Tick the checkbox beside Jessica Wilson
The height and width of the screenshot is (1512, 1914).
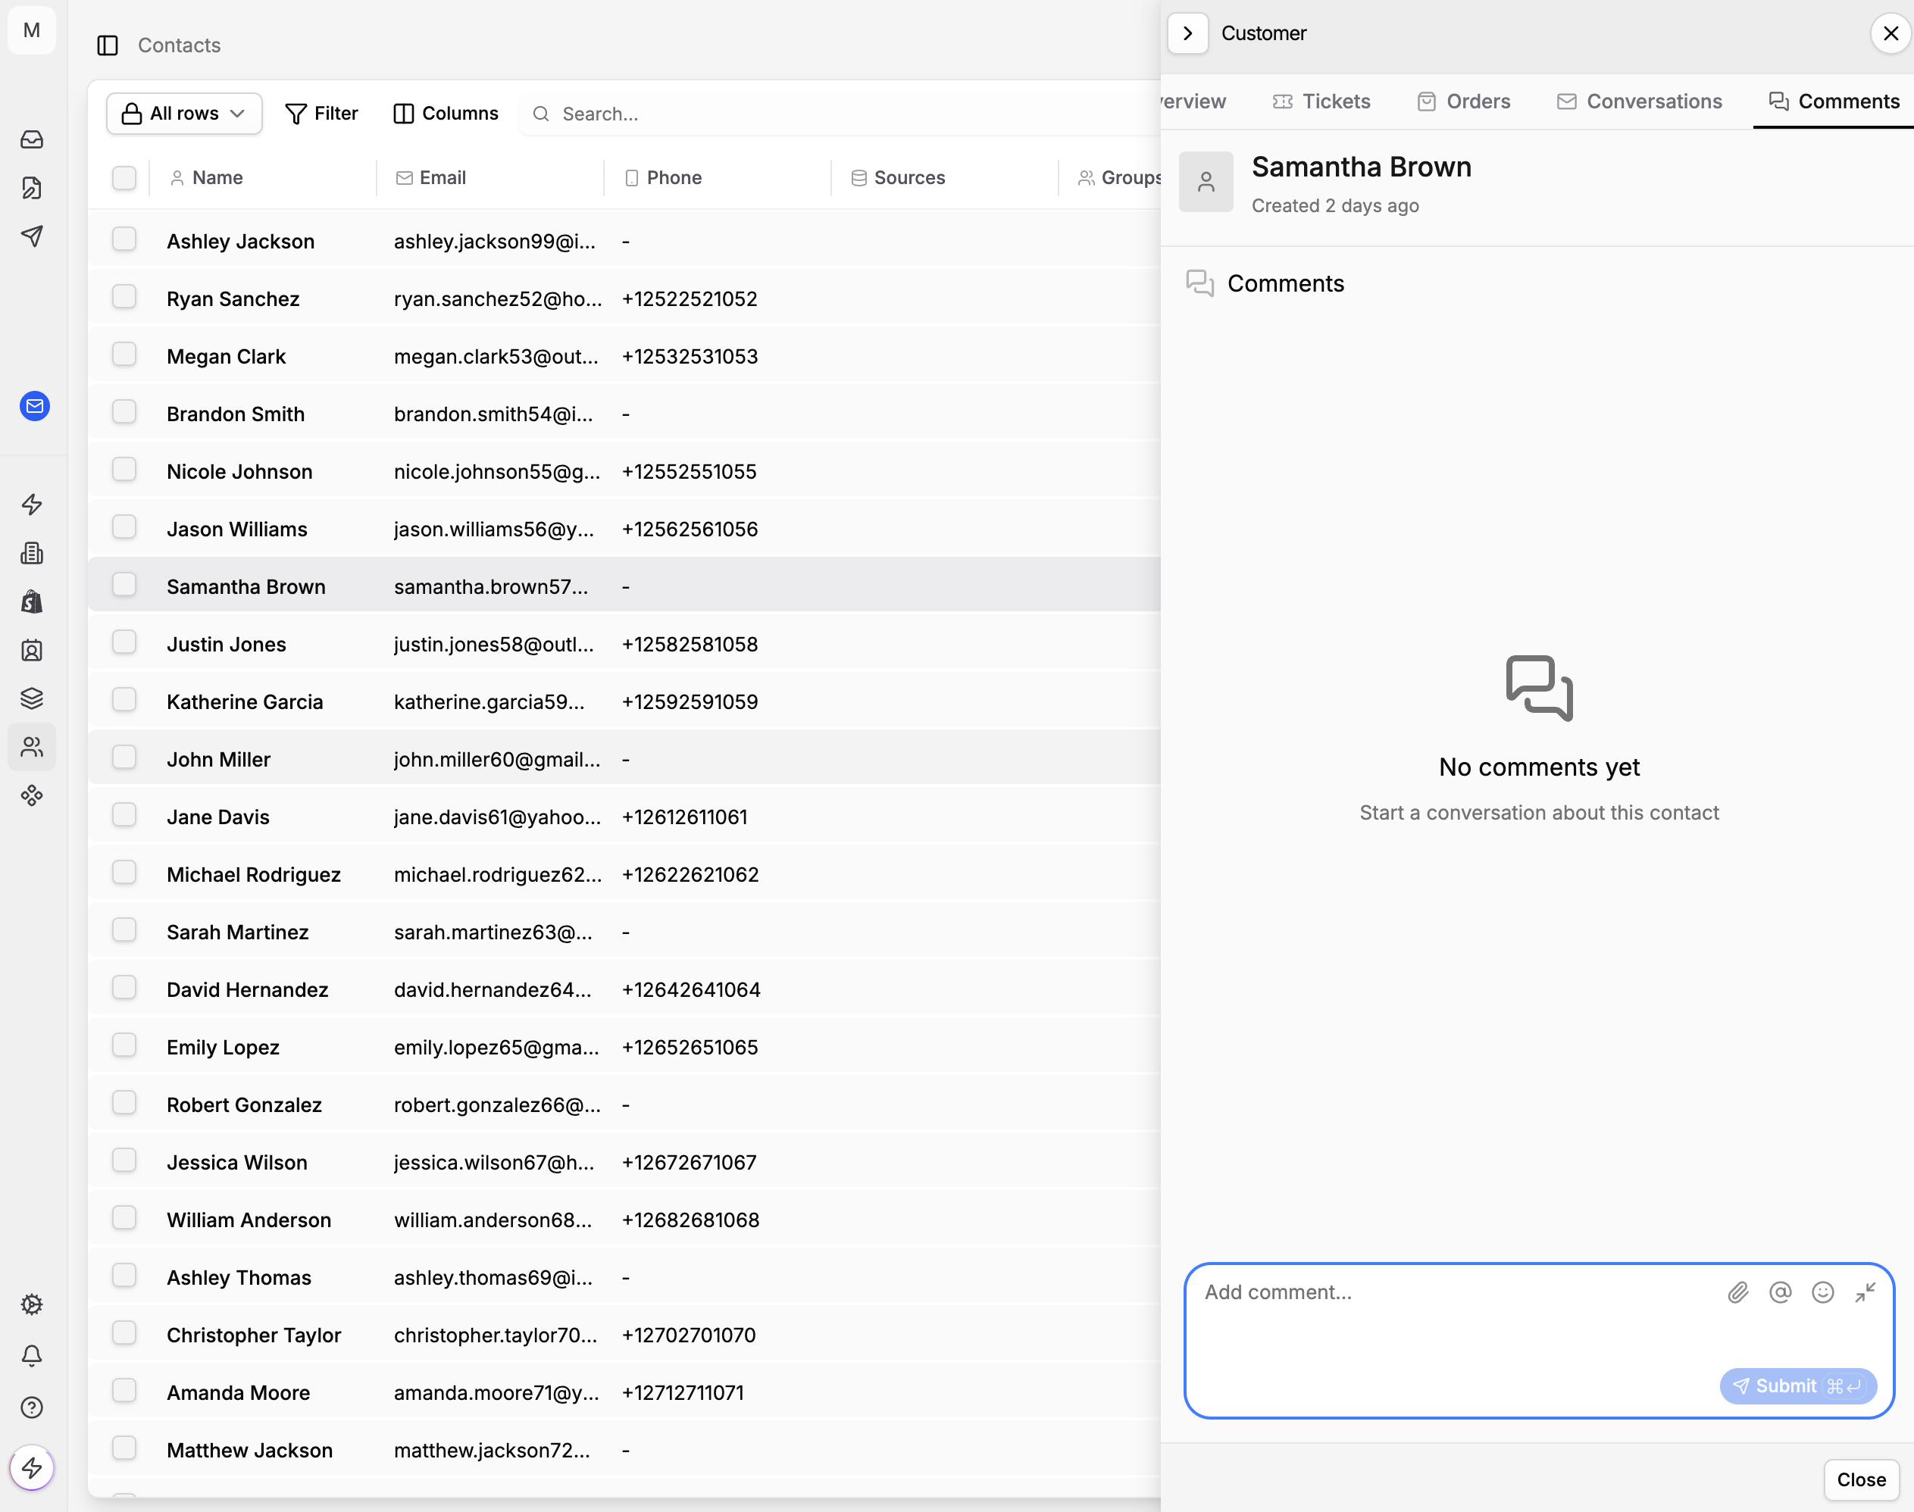124,1161
